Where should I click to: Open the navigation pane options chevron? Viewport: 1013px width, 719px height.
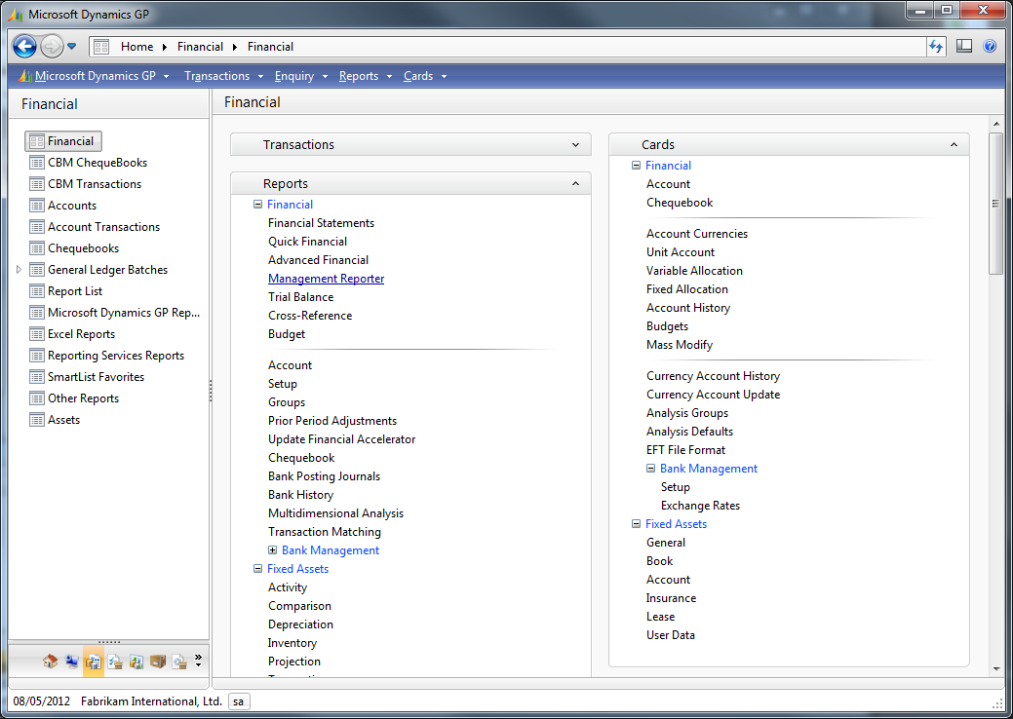[x=198, y=661]
